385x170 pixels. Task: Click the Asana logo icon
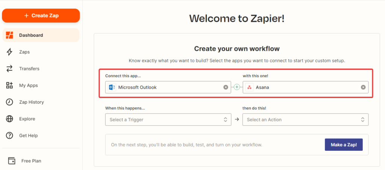pyautogui.click(x=249, y=87)
